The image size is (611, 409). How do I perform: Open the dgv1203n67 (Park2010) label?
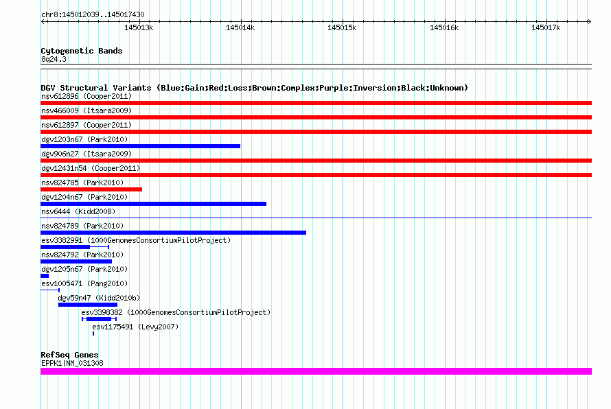[84, 139]
